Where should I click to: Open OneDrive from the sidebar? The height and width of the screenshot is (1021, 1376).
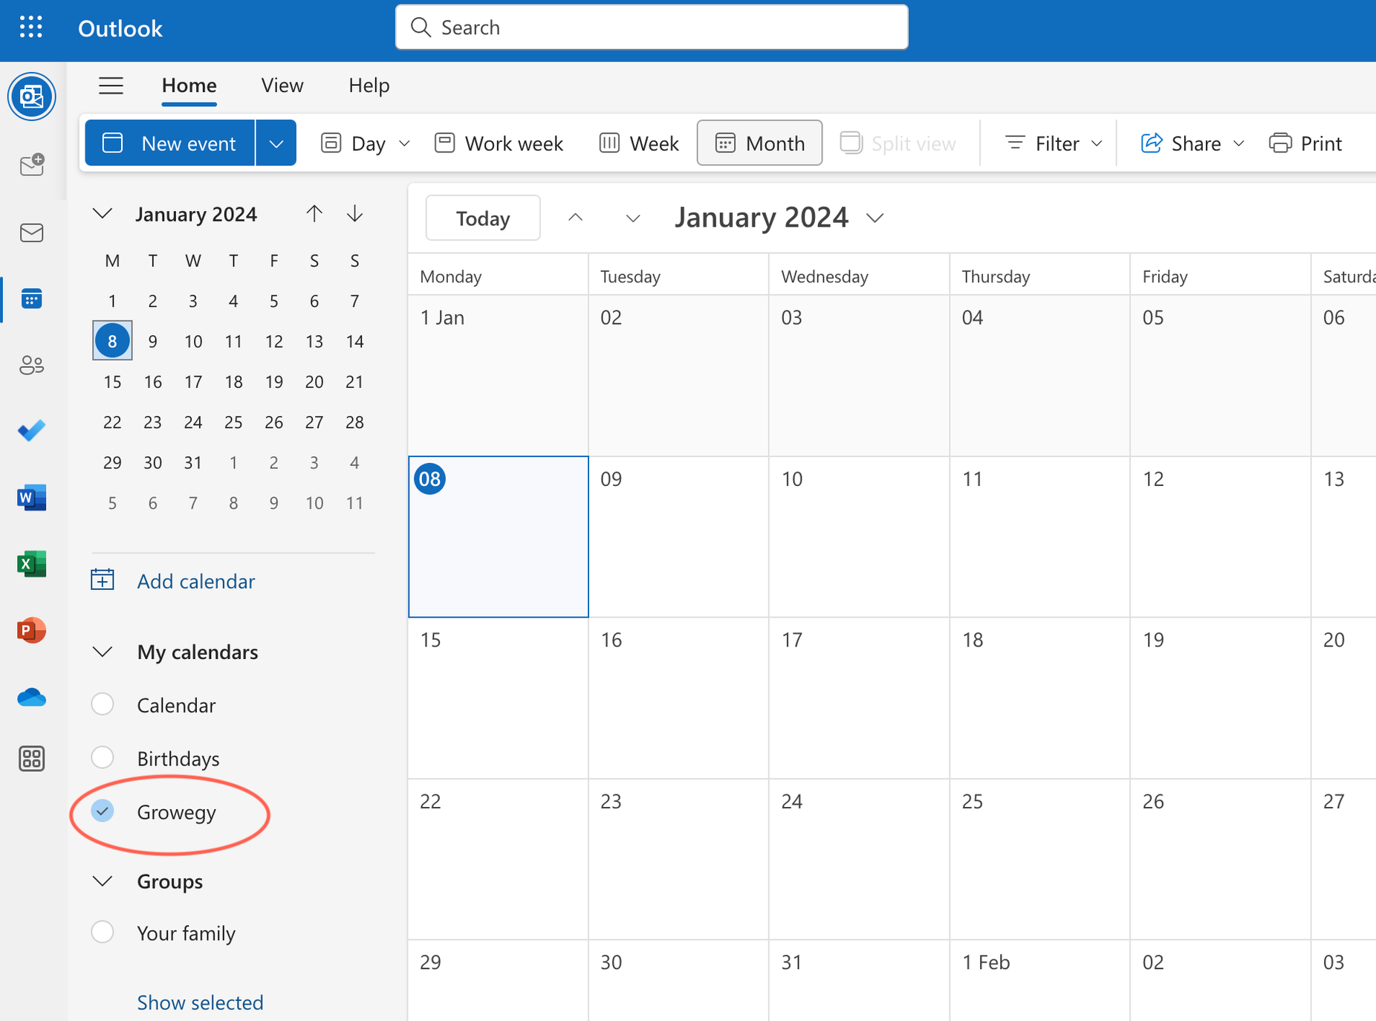[31, 697]
